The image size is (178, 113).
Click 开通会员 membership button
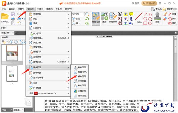pyautogui.click(x=149, y=3)
